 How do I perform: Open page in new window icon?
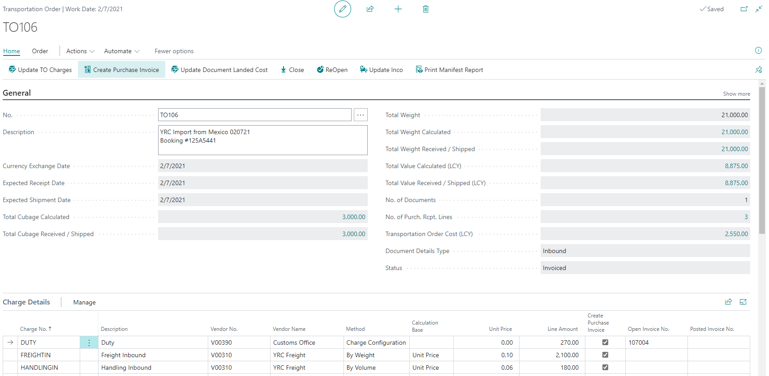coord(744,9)
